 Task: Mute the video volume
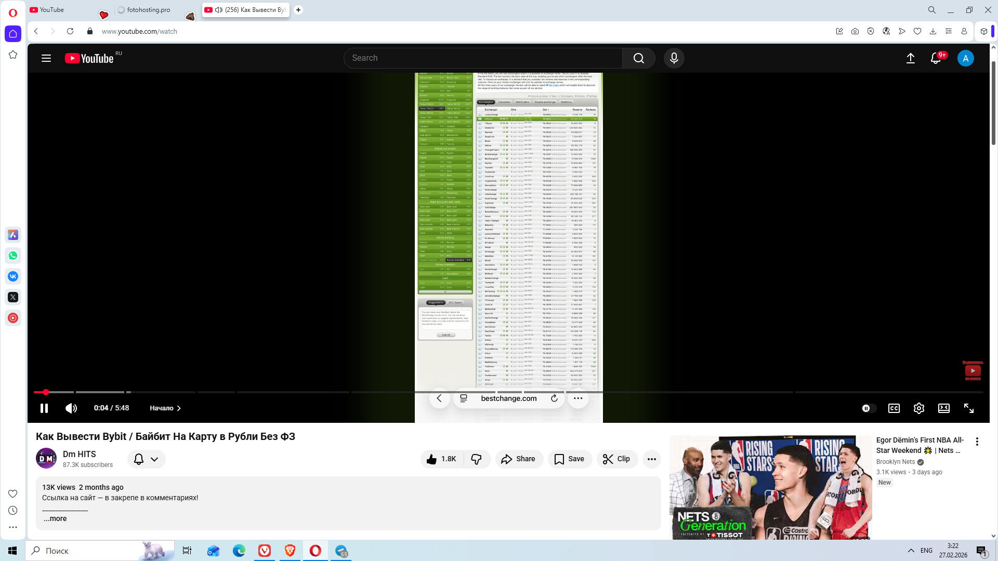click(x=71, y=408)
